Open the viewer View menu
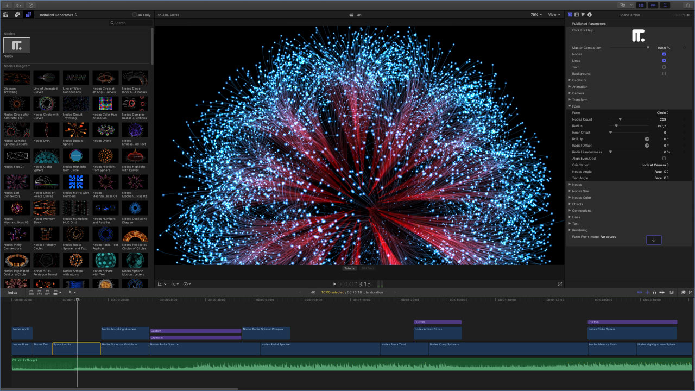The height and width of the screenshot is (391, 695). (554, 15)
